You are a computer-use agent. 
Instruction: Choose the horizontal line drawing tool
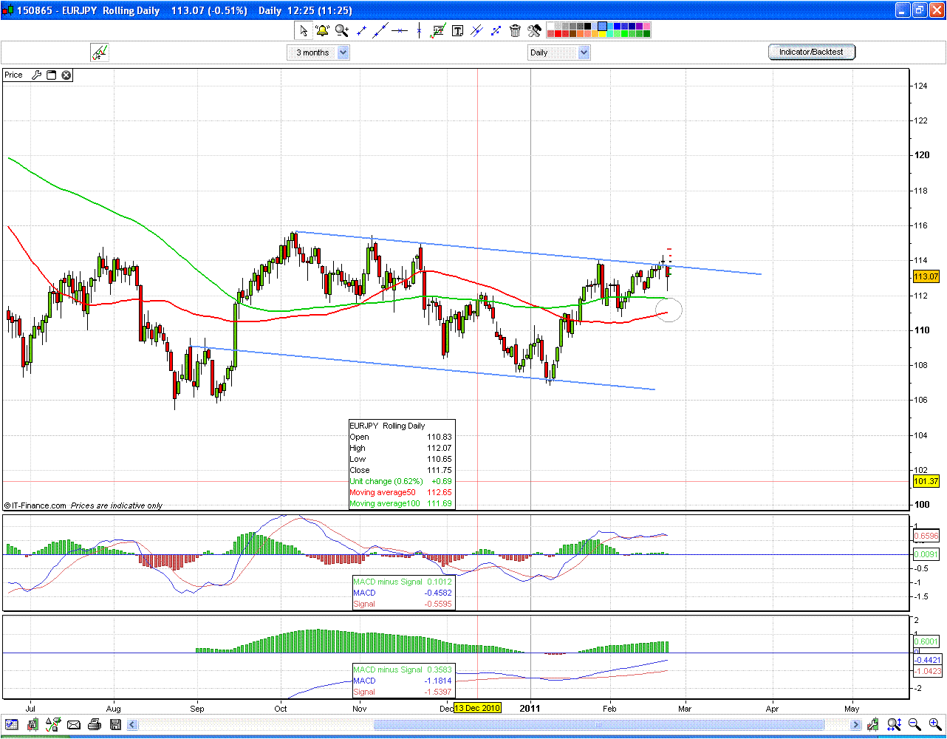point(400,30)
